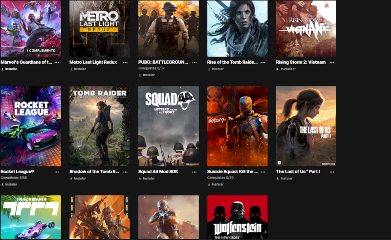
Task: Select the PUBG: BATTLEGROUNDS cover image
Action: point(169,28)
